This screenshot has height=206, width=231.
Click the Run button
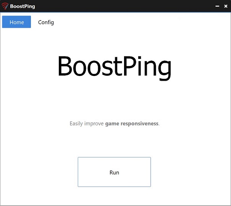(x=114, y=172)
